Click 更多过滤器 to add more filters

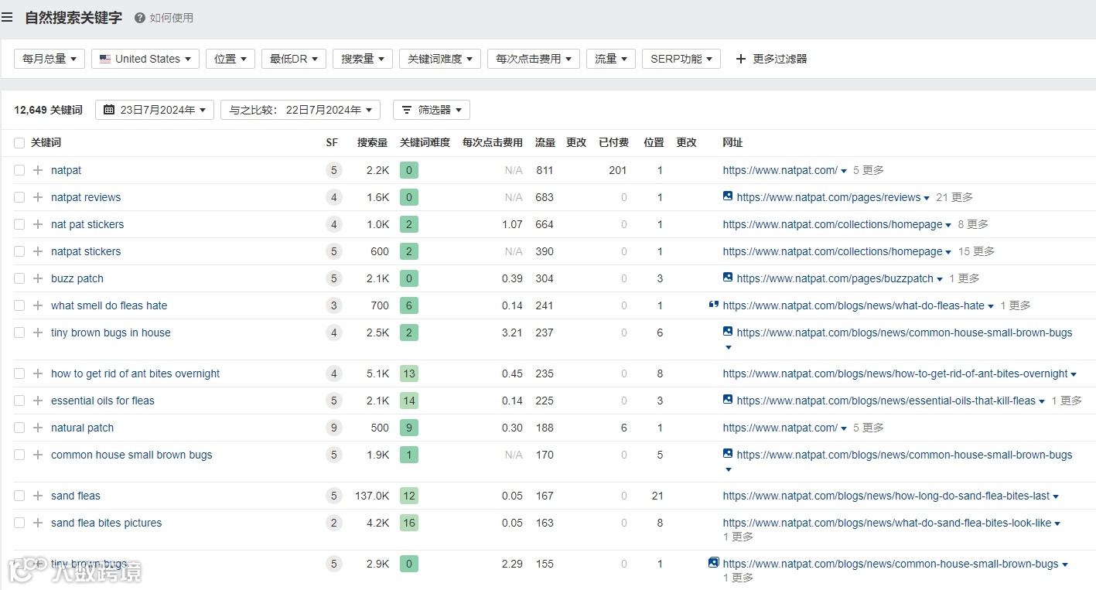pos(771,59)
